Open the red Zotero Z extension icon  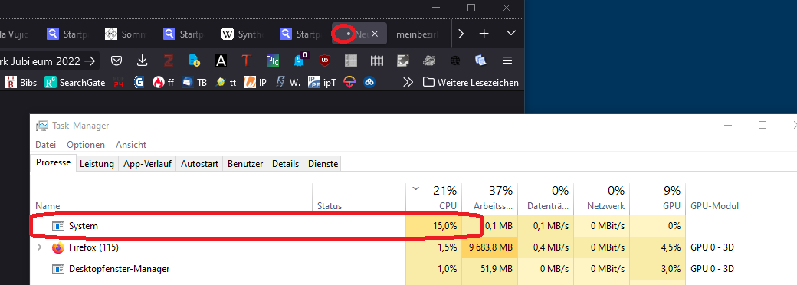[x=169, y=61]
